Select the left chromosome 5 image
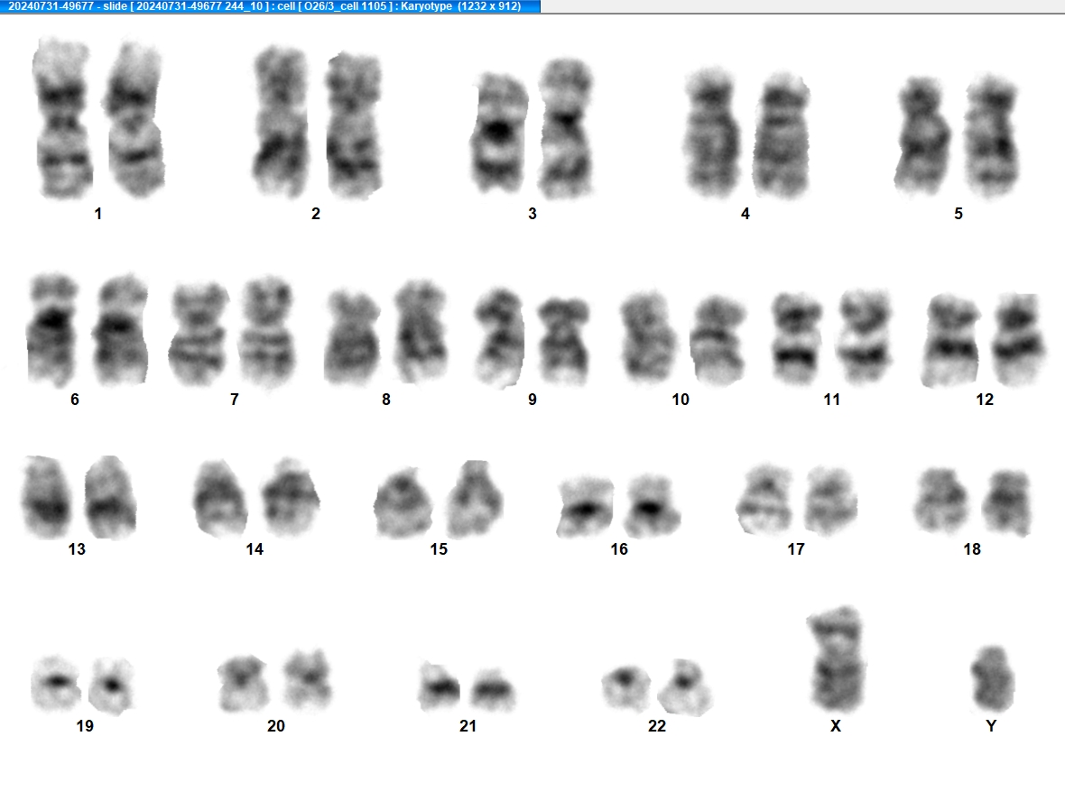The image size is (1065, 810). click(921, 136)
